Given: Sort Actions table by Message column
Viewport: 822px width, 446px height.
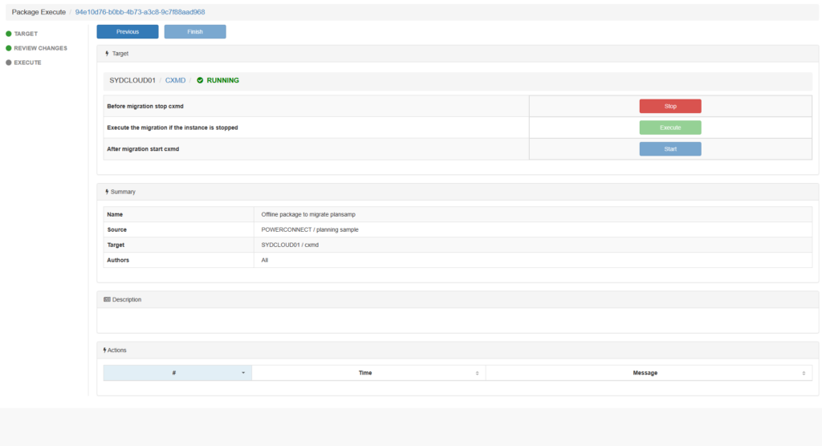Looking at the screenshot, I should [649, 373].
